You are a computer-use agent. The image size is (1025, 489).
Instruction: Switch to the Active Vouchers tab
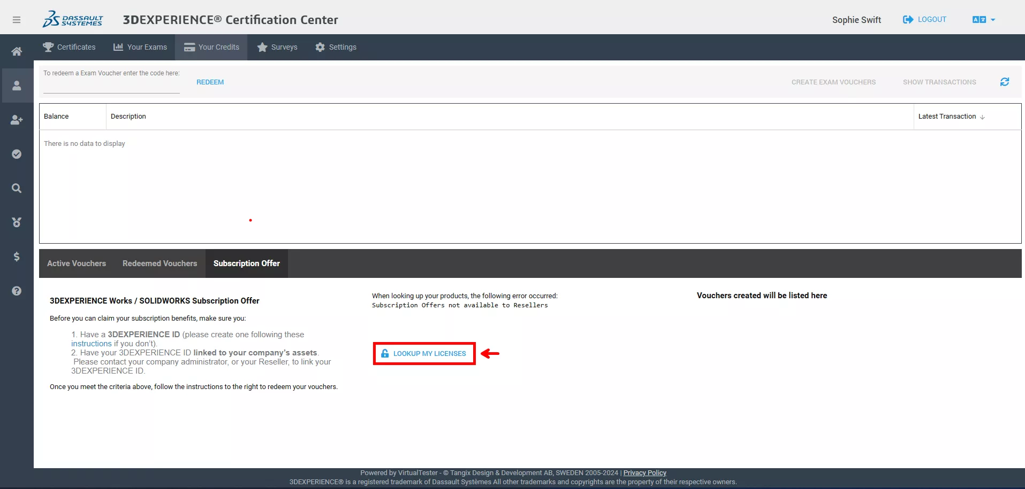(77, 263)
